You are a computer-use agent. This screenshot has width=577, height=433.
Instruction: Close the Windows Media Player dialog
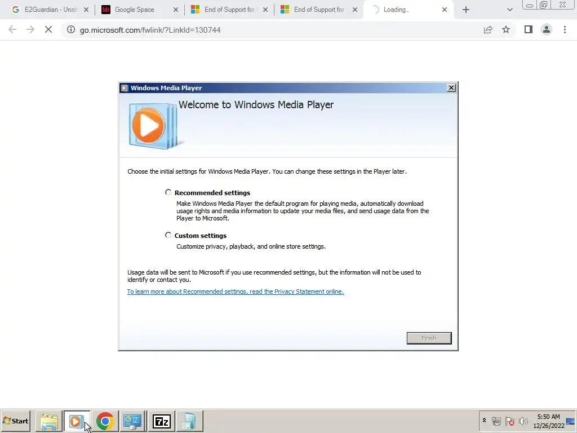[x=451, y=87]
